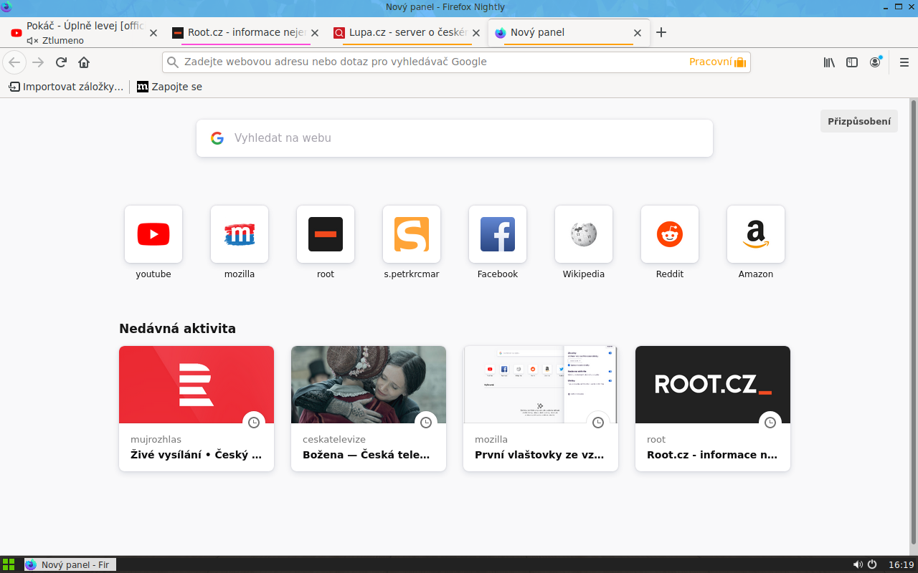Close the Pokáč YouTube tab

pyautogui.click(x=153, y=33)
